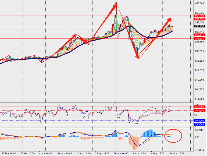Click the 85.0000 oscillator level label
Image resolution: width=207 pixels, height=156 pixels.
coord(199,107)
